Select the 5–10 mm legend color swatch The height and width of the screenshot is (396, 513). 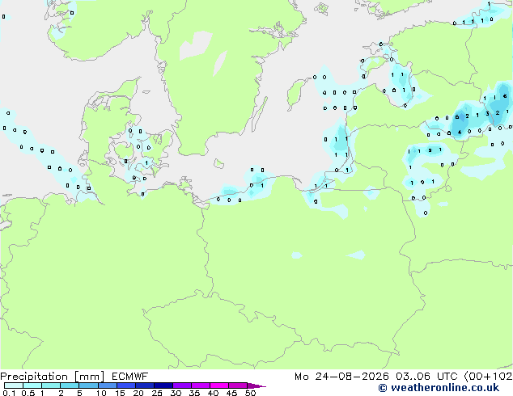pos(88,385)
